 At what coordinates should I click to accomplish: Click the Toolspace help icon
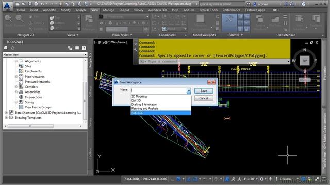pyautogui.click(x=84, y=48)
